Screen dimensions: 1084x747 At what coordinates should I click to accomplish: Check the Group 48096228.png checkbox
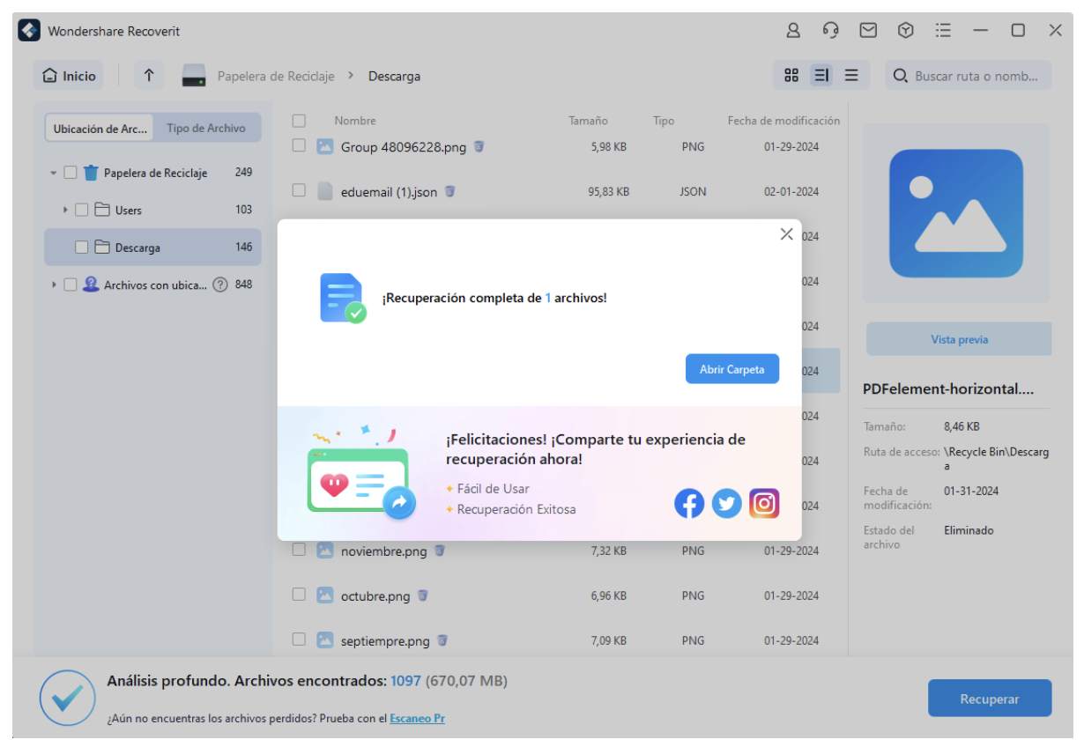pyautogui.click(x=299, y=146)
